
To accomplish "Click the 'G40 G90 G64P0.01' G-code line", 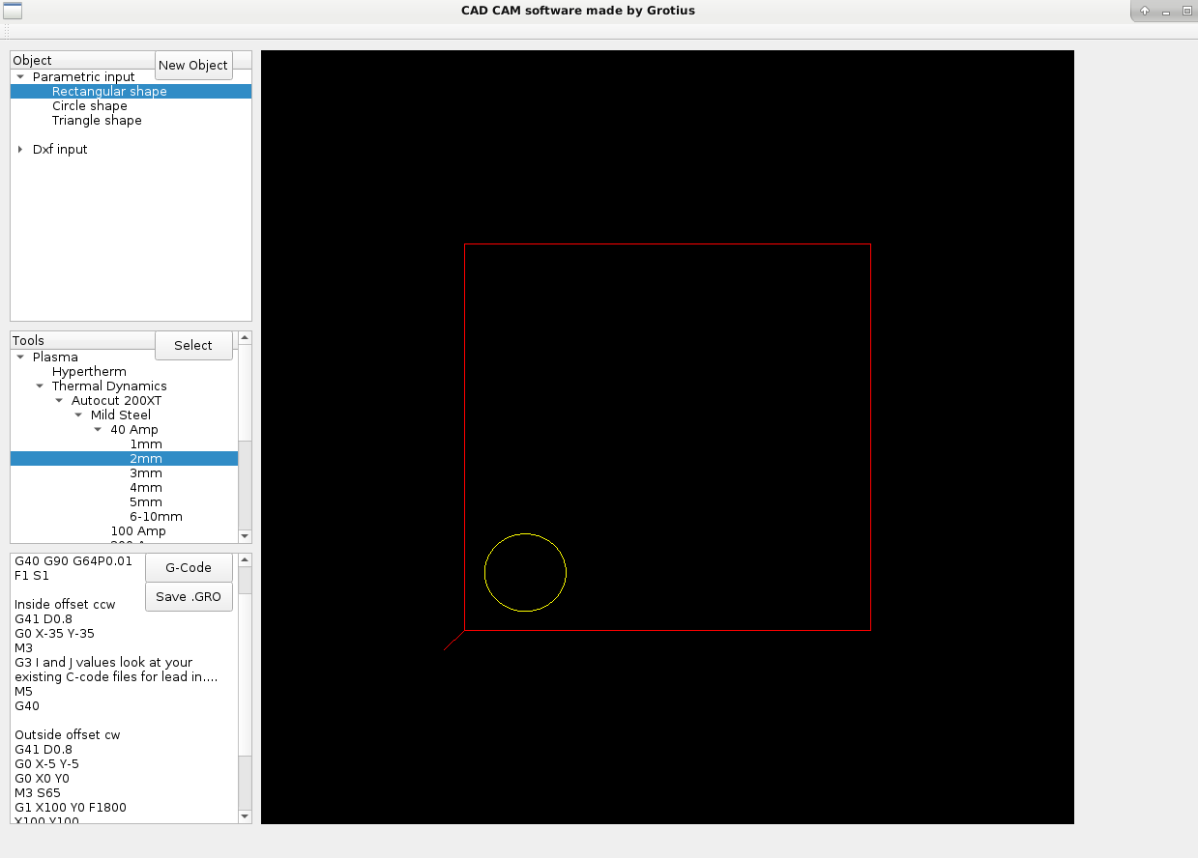I will pos(73,560).
